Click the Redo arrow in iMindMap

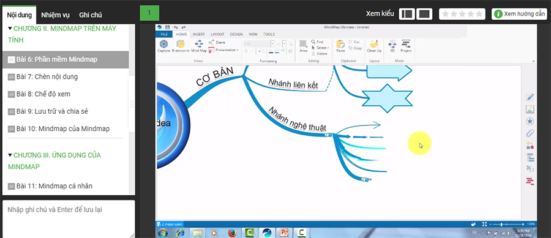pos(183,27)
